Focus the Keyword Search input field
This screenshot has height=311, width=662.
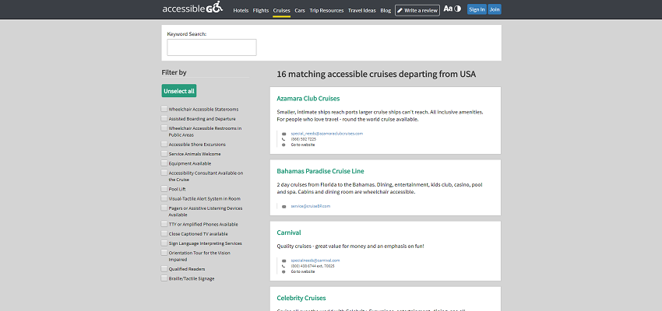click(x=212, y=47)
